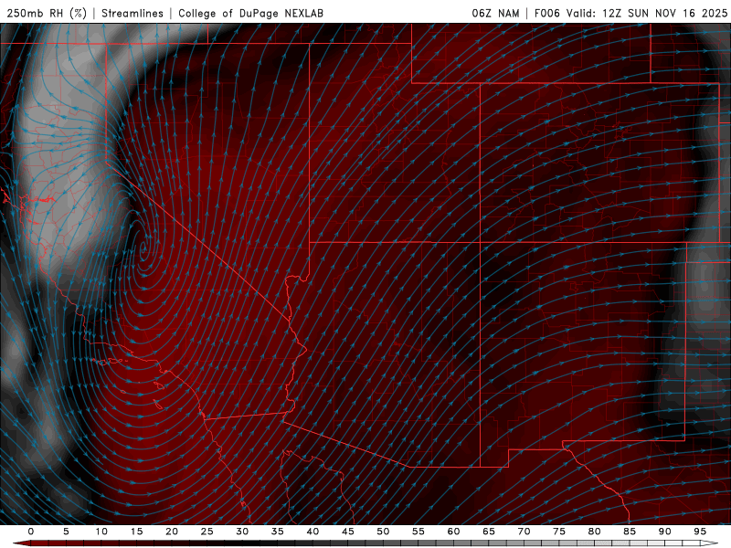Image resolution: width=731 pixels, height=548 pixels.
Task: Select the '90' label on color scale
Action: point(664,532)
